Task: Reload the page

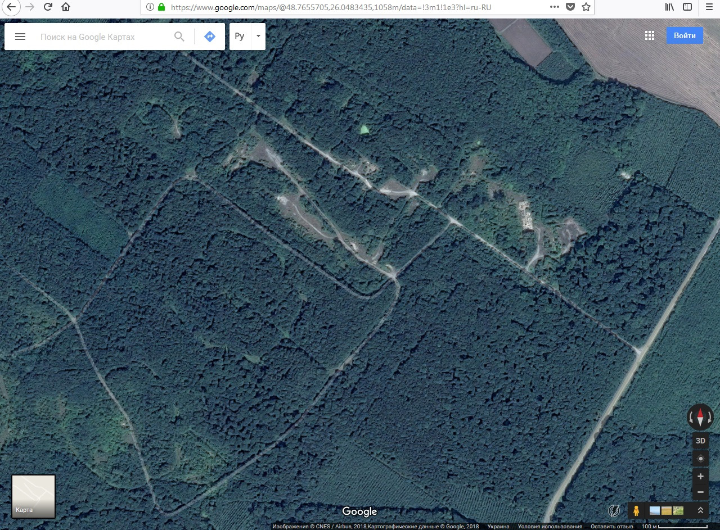Action: (48, 7)
